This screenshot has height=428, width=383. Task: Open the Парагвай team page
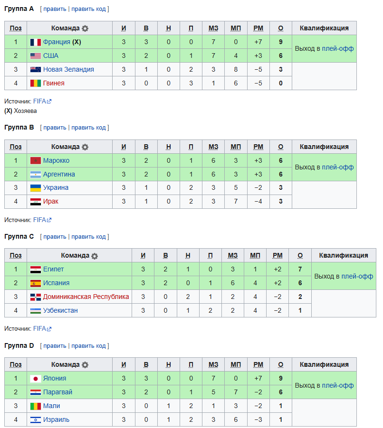[x=57, y=392]
